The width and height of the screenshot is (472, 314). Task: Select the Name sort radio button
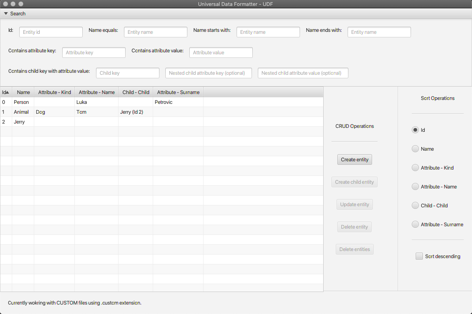pyautogui.click(x=415, y=149)
